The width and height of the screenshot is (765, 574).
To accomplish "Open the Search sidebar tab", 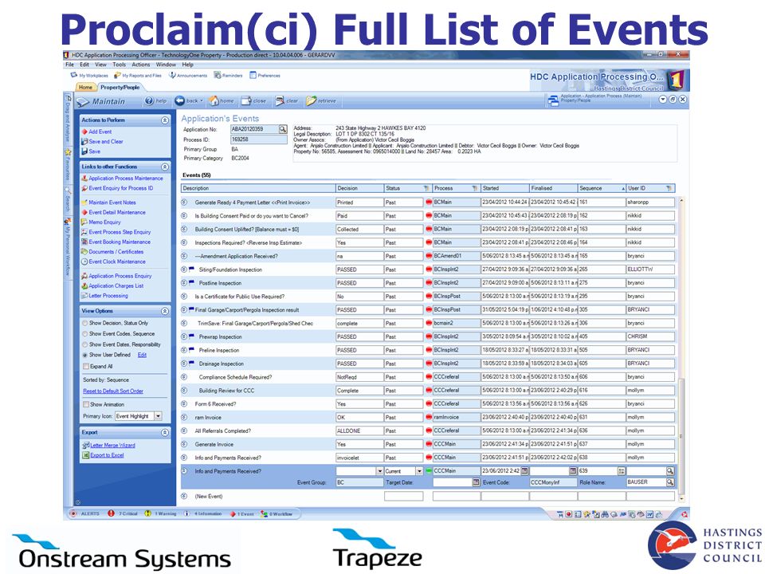I will coord(68,199).
